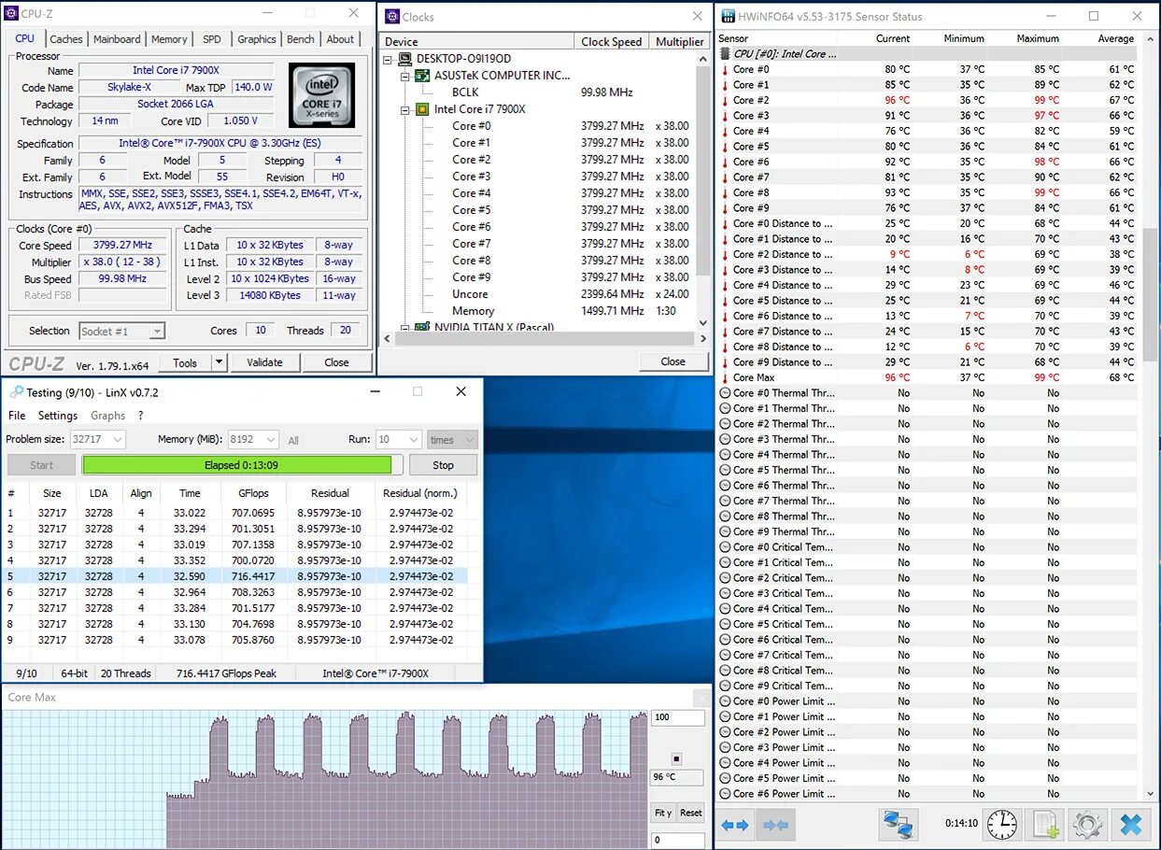This screenshot has width=1161, height=850.
Task: Collapse the Intel Core i7 7900X node
Action: point(405,109)
